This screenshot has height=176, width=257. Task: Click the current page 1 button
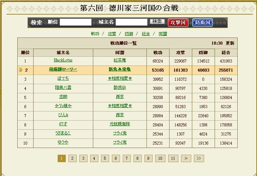[62, 158]
